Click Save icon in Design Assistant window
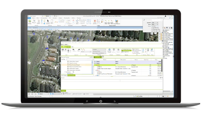This screenshot has height=119, width=202. tap(63, 49)
